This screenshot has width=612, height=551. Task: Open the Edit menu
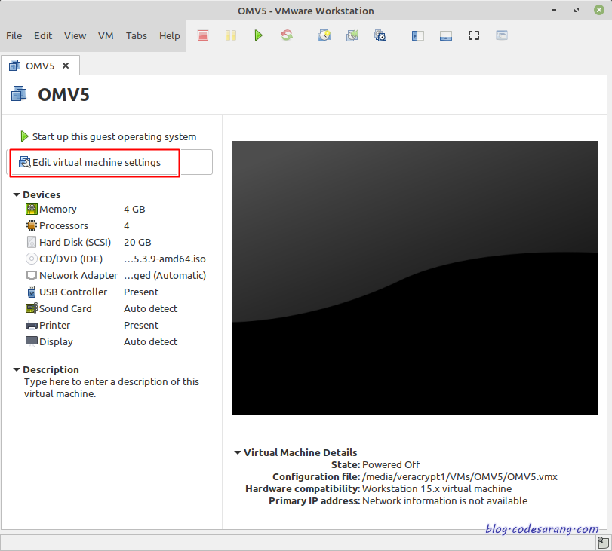[x=43, y=36]
